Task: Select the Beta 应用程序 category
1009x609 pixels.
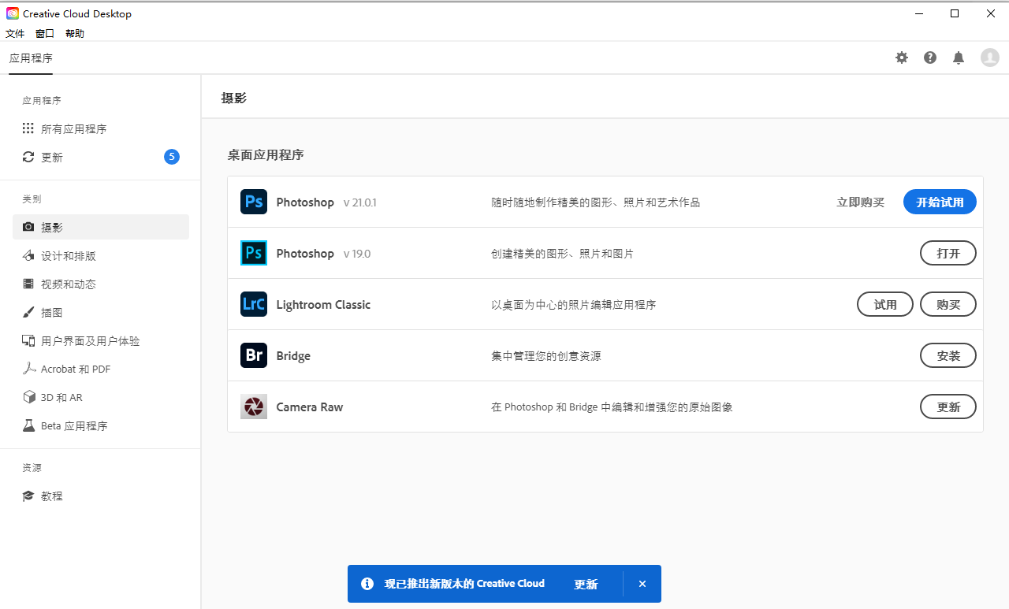Action: [x=101, y=425]
